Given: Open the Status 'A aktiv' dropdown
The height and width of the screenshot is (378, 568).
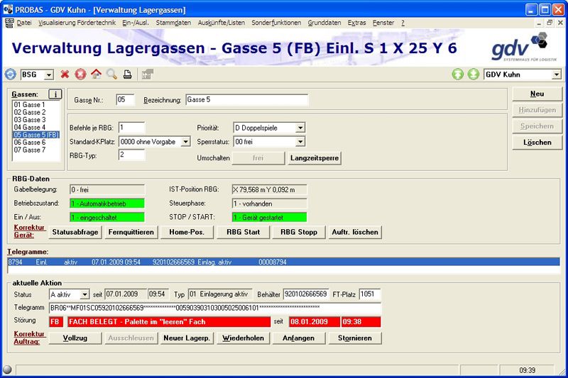Looking at the screenshot, I should click(84, 294).
